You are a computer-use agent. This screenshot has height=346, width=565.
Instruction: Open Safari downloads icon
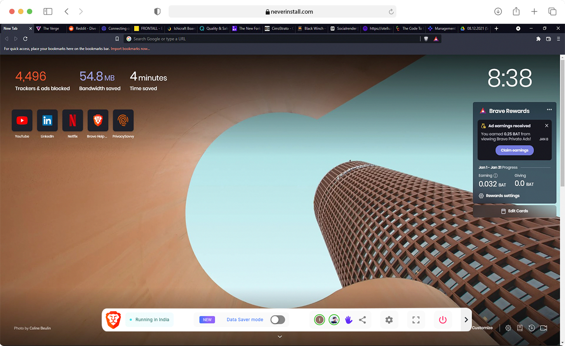498,11
